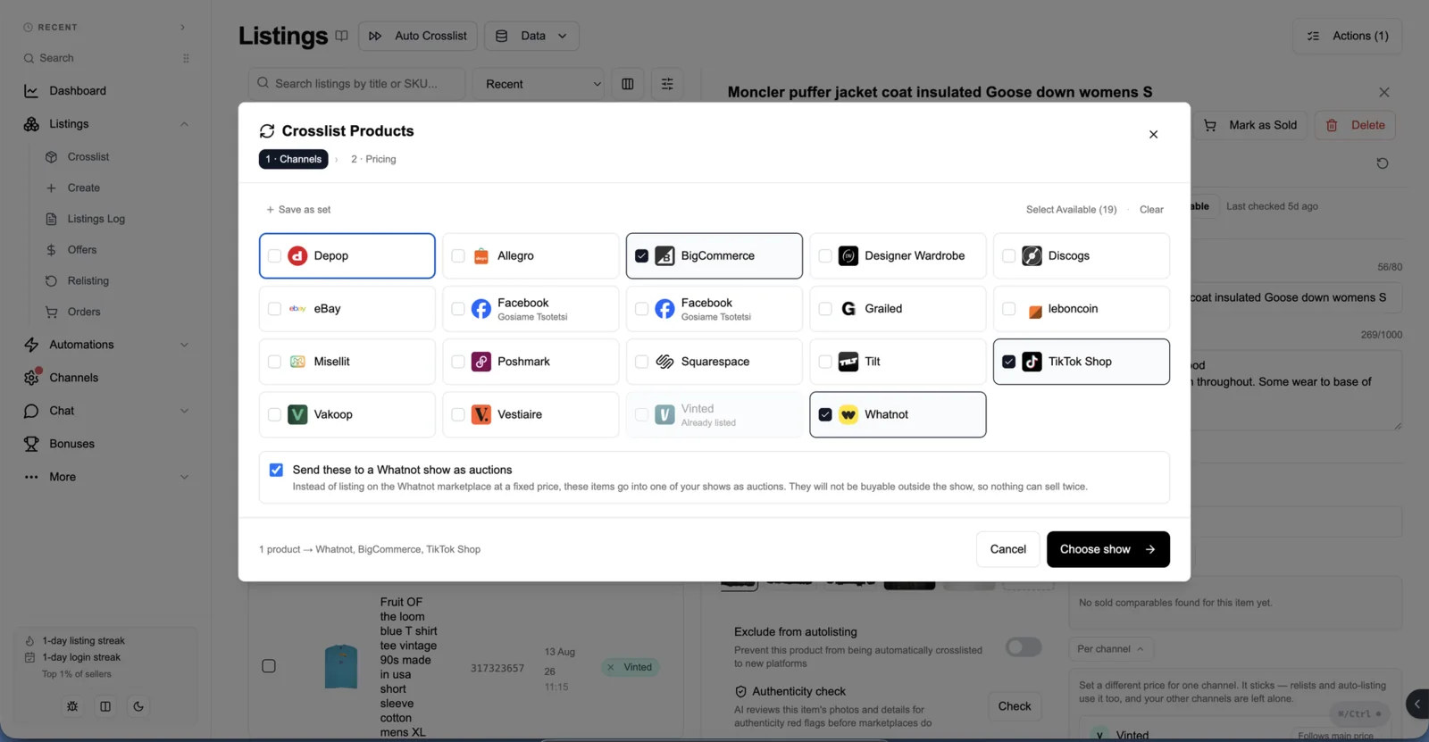Viewport: 1429px width, 742px height.
Task: Click the leboncoin logo icon
Action: tap(1035, 312)
